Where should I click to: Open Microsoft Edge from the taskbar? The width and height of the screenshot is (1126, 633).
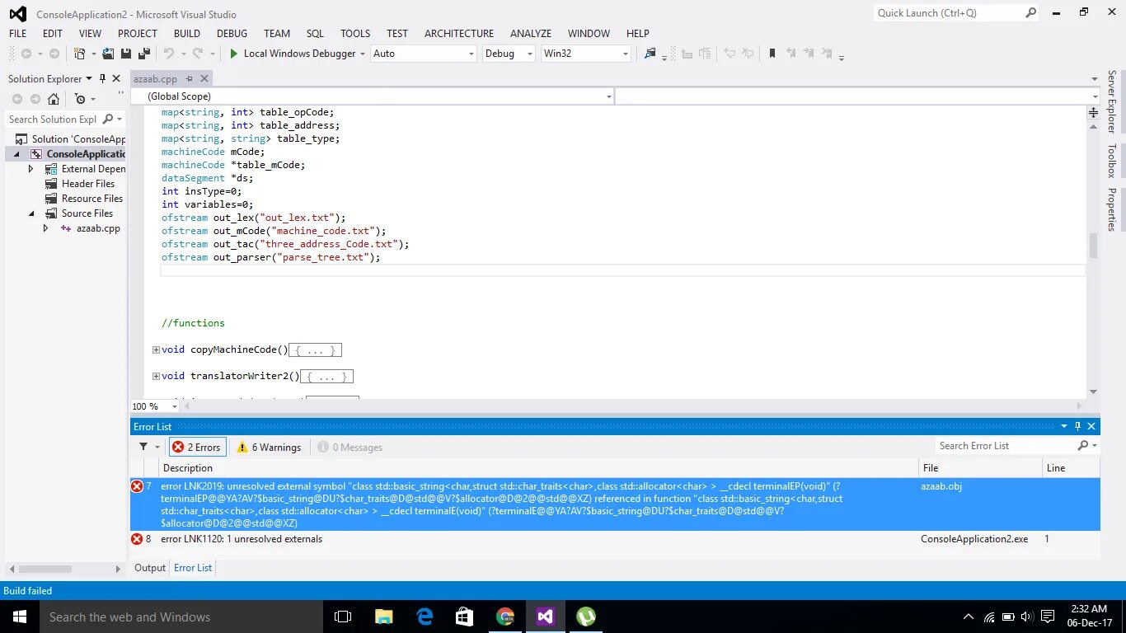[x=425, y=617]
